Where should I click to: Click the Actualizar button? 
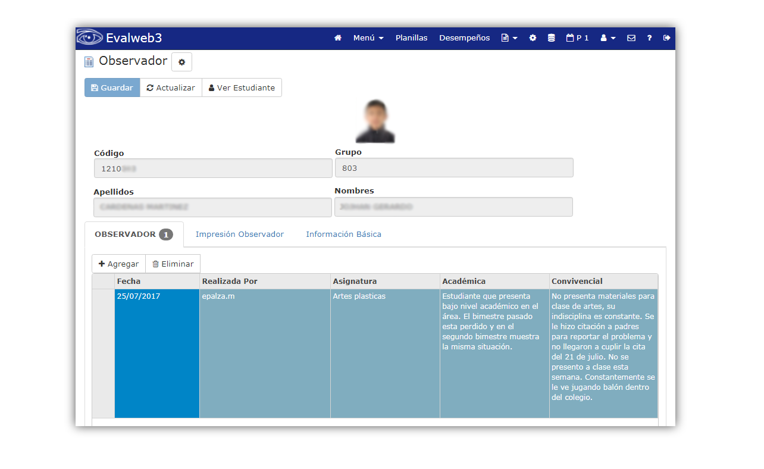pos(171,87)
